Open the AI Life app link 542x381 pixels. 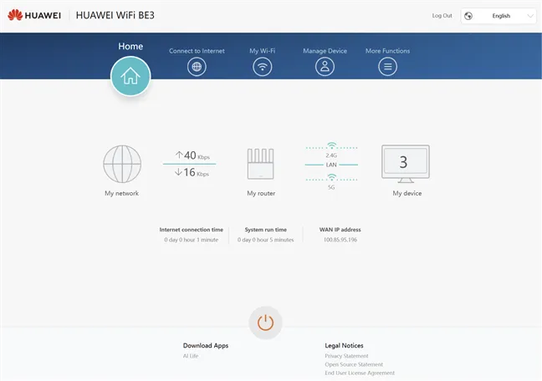191,356
